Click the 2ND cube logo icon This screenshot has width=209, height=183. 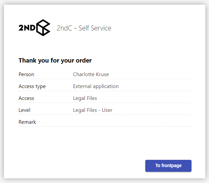(x=43, y=28)
